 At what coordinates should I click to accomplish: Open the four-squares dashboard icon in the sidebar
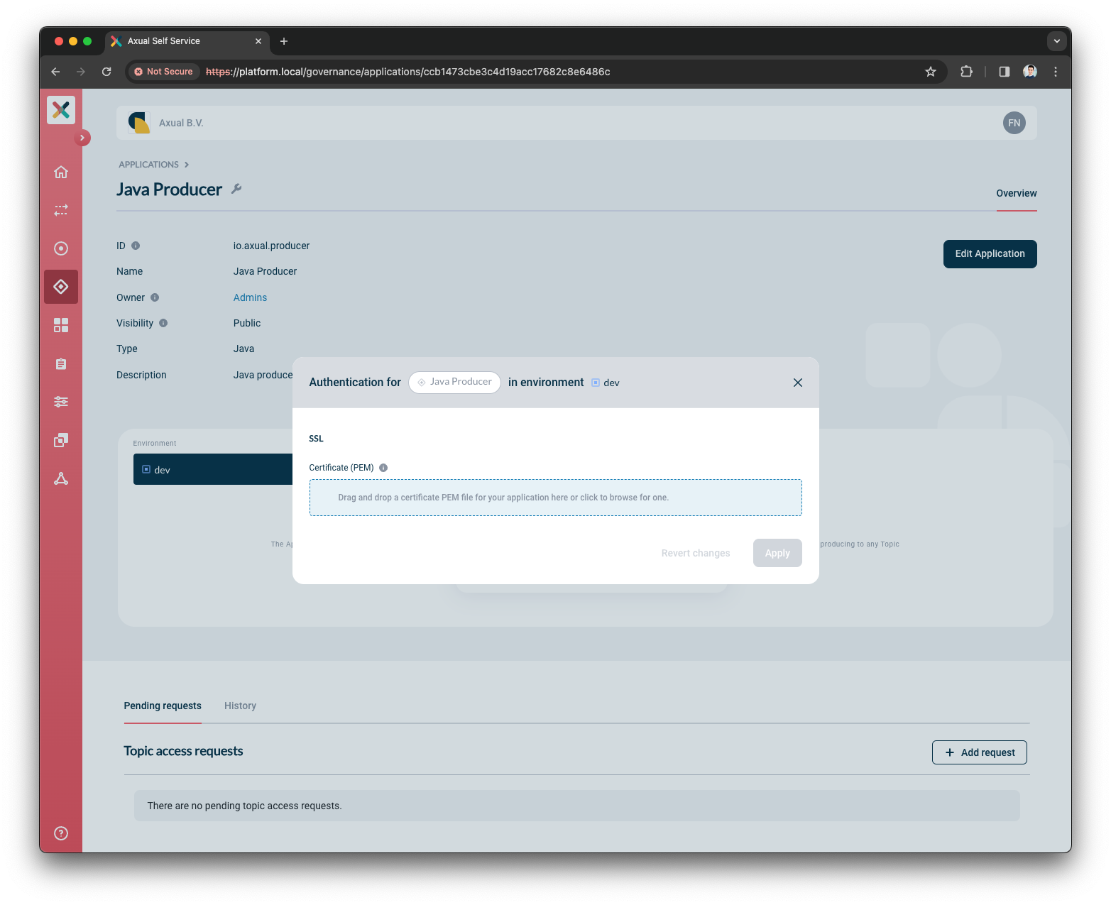(x=61, y=325)
